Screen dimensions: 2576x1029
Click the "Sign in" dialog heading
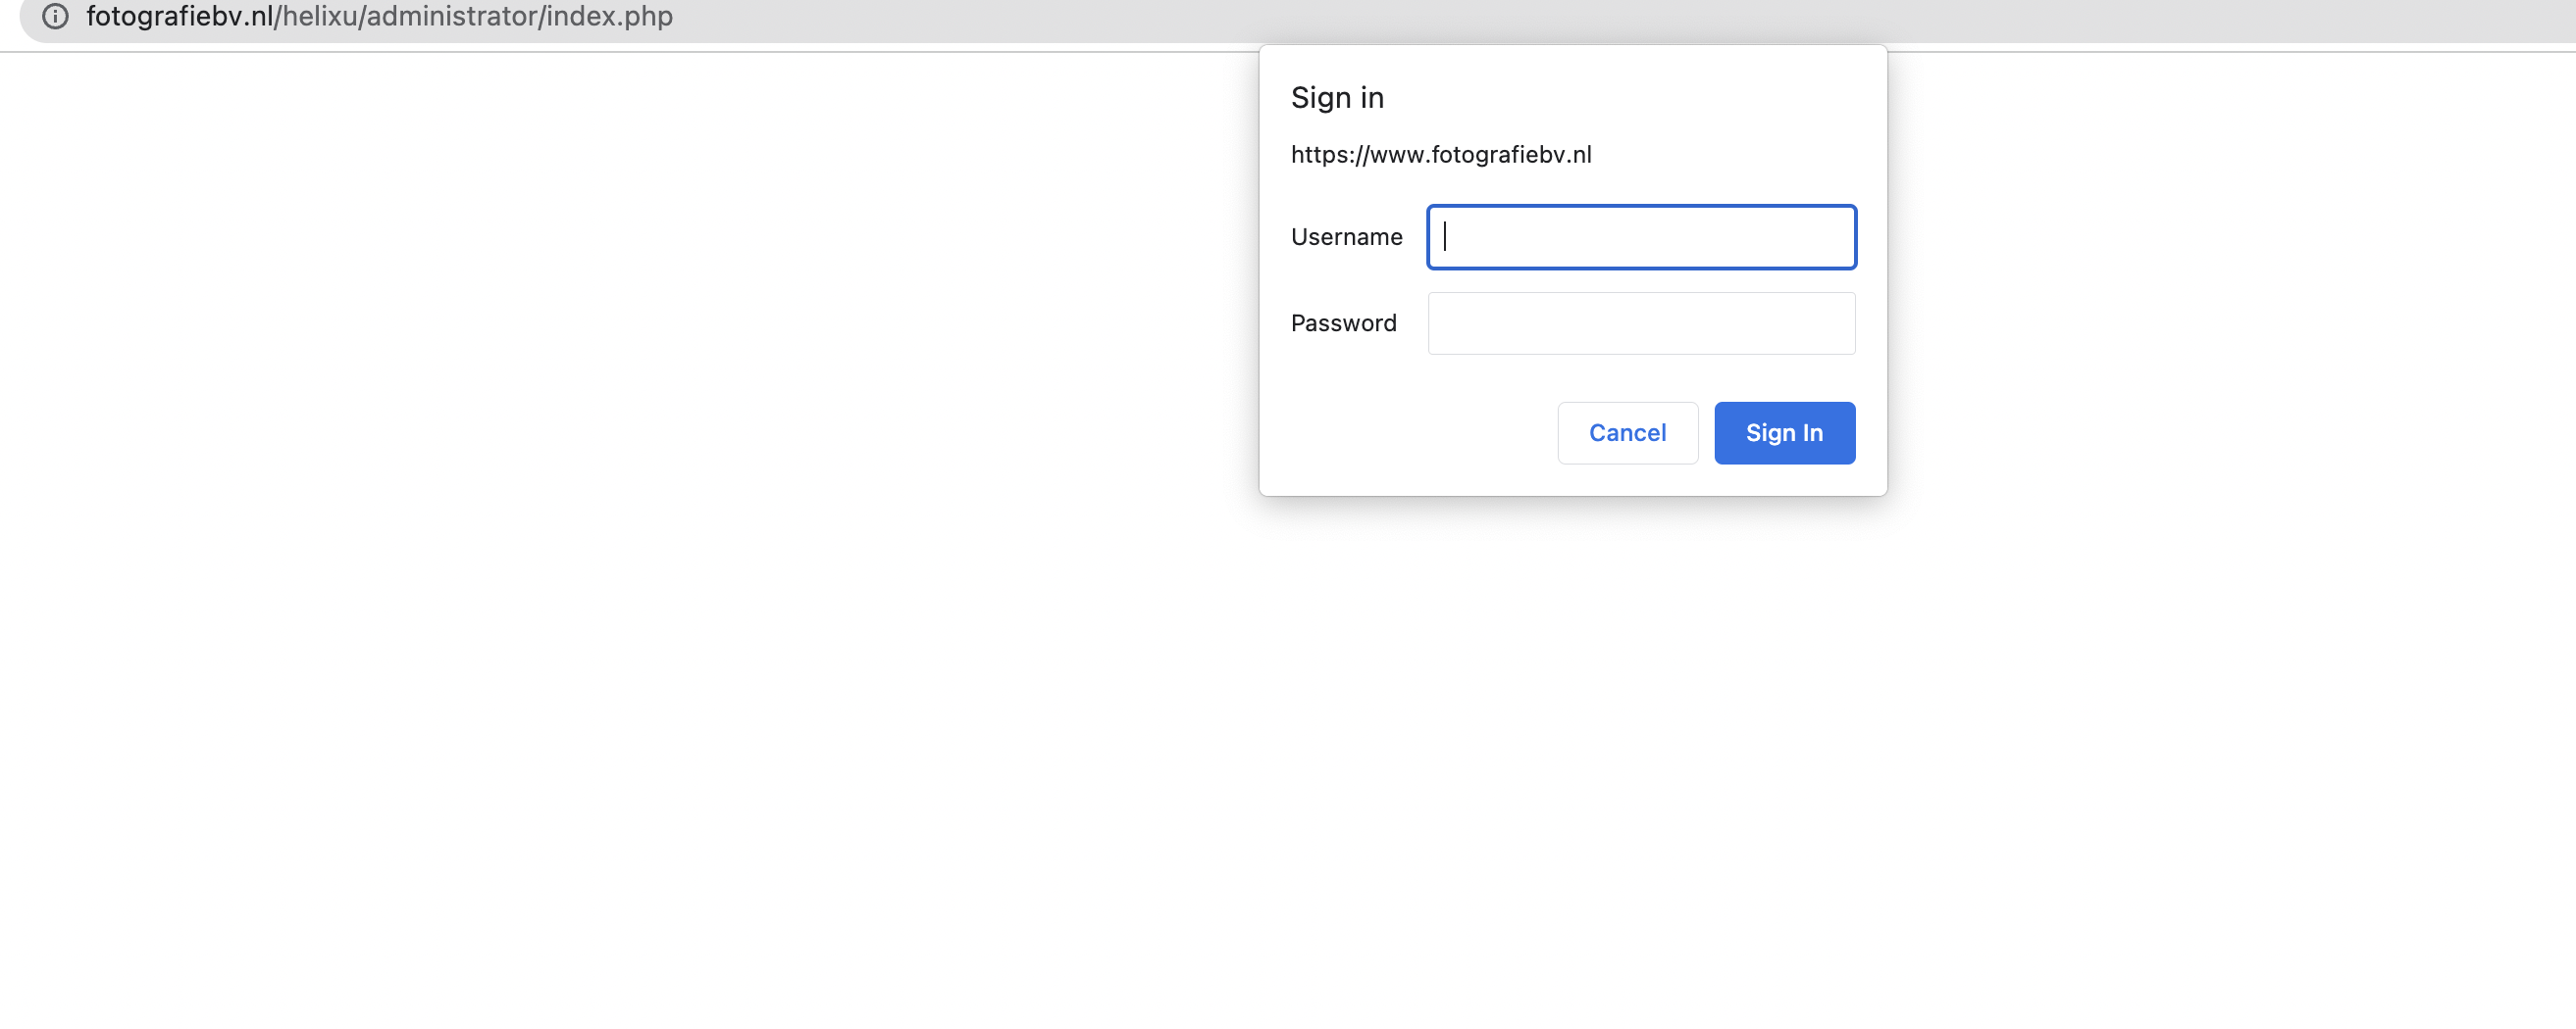coord(1337,98)
